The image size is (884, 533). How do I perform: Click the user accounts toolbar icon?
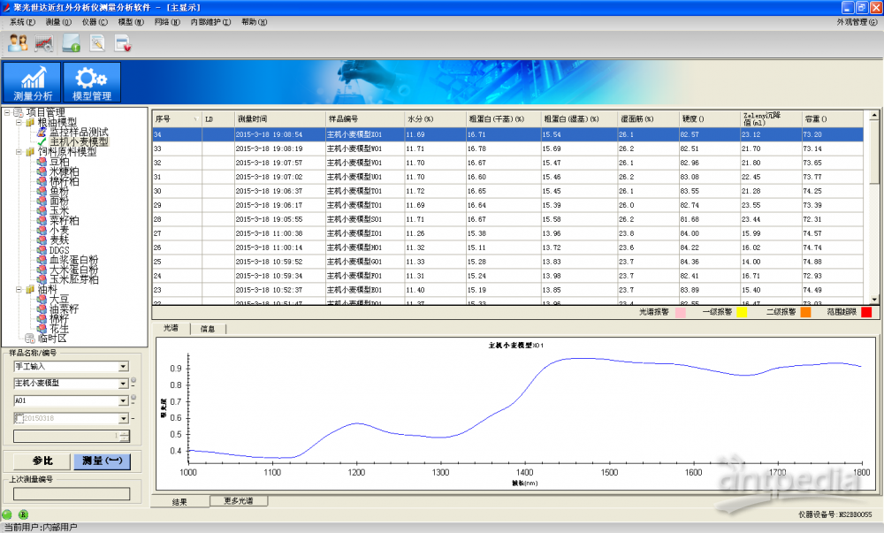(x=19, y=42)
